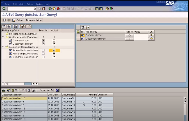Click the Open query folder icon
The width and height of the screenshot is (189, 121).
(x=9, y=20)
